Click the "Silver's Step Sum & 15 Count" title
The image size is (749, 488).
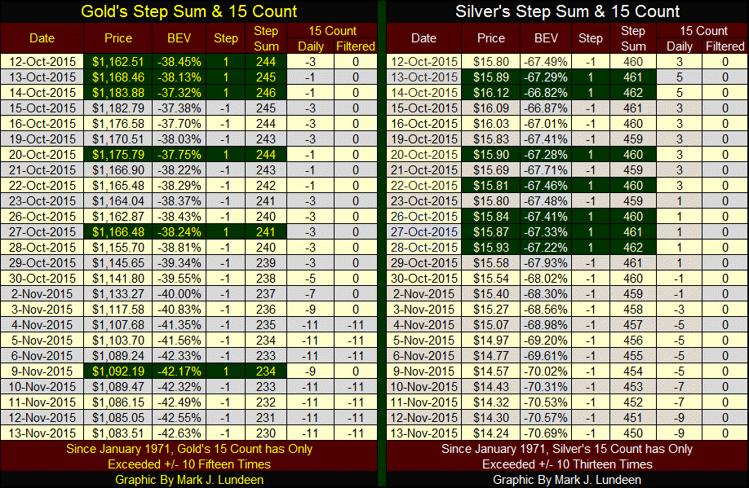(x=567, y=11)
